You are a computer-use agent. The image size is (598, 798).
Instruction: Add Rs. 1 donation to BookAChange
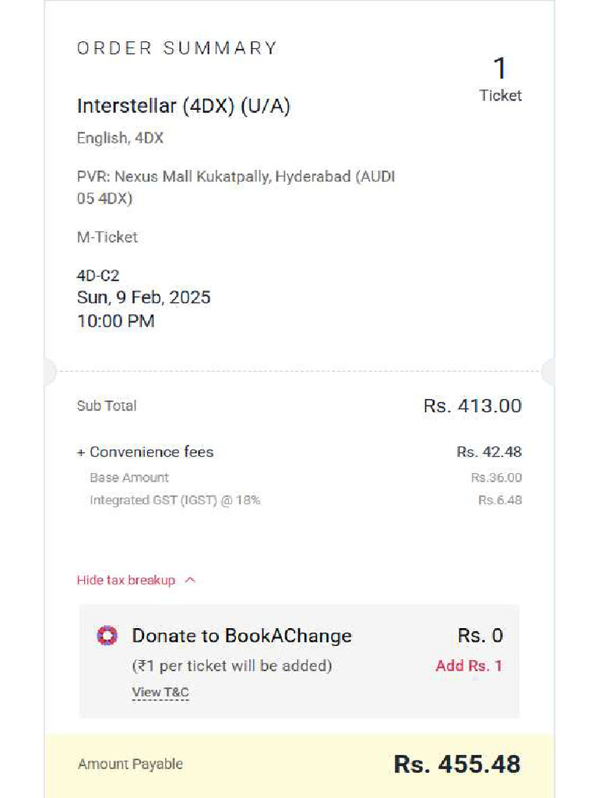point(469,666)
